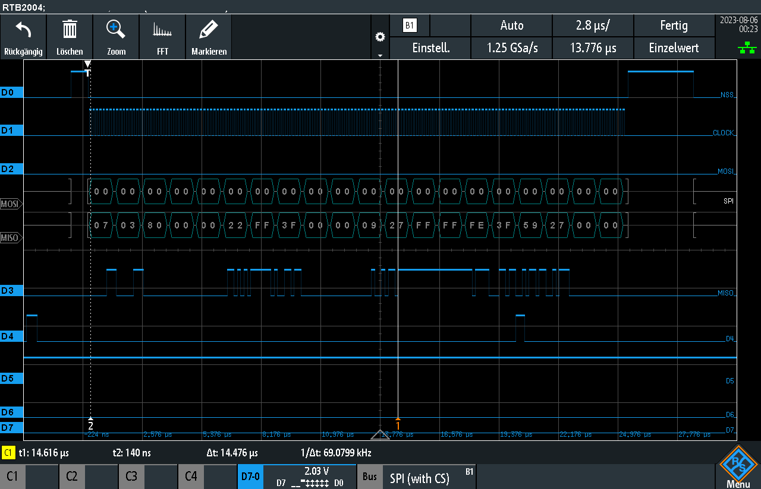
Task: Open the Auto trigger mode selector
Action: (x=511, y=26)
